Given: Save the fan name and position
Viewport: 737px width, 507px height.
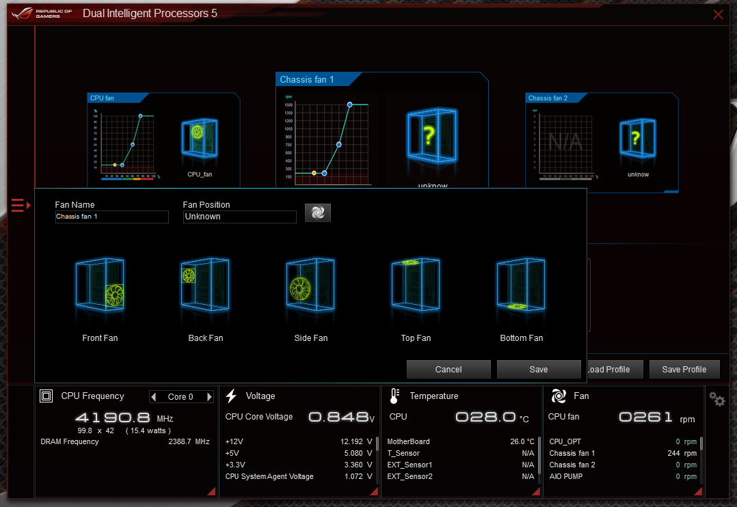Looking at the screenshot, I should (x=539, y=370).
